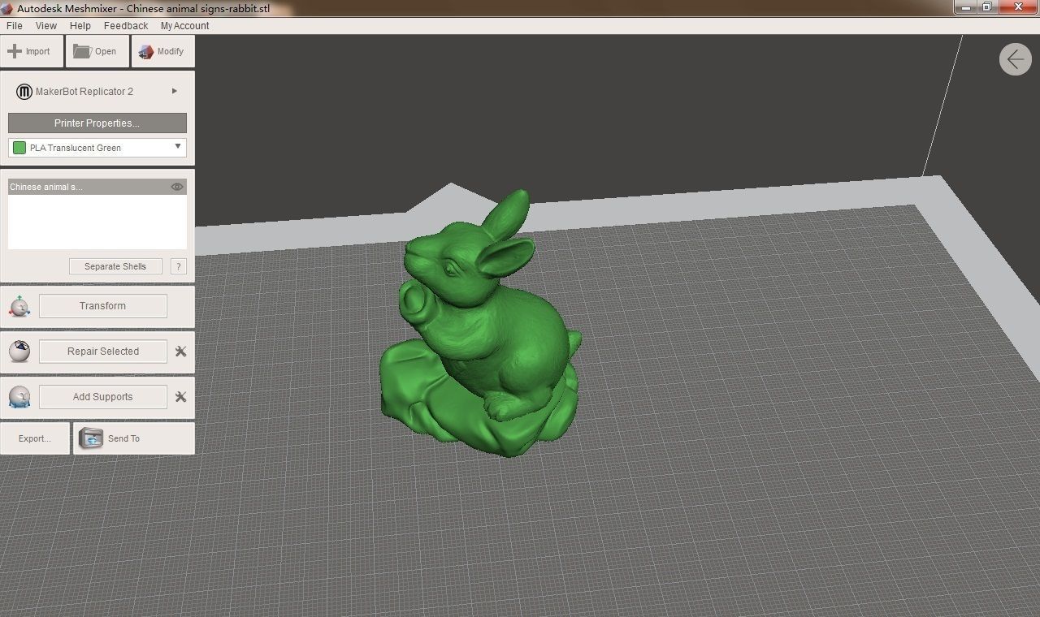Viewport: 1040px width, 617px height.
Task: Toggle visibility eye of Chinese animal object
Action: coord(177,187)
